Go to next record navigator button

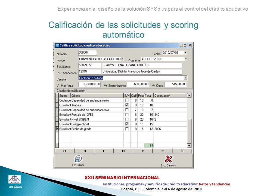(x=104, y=151)
